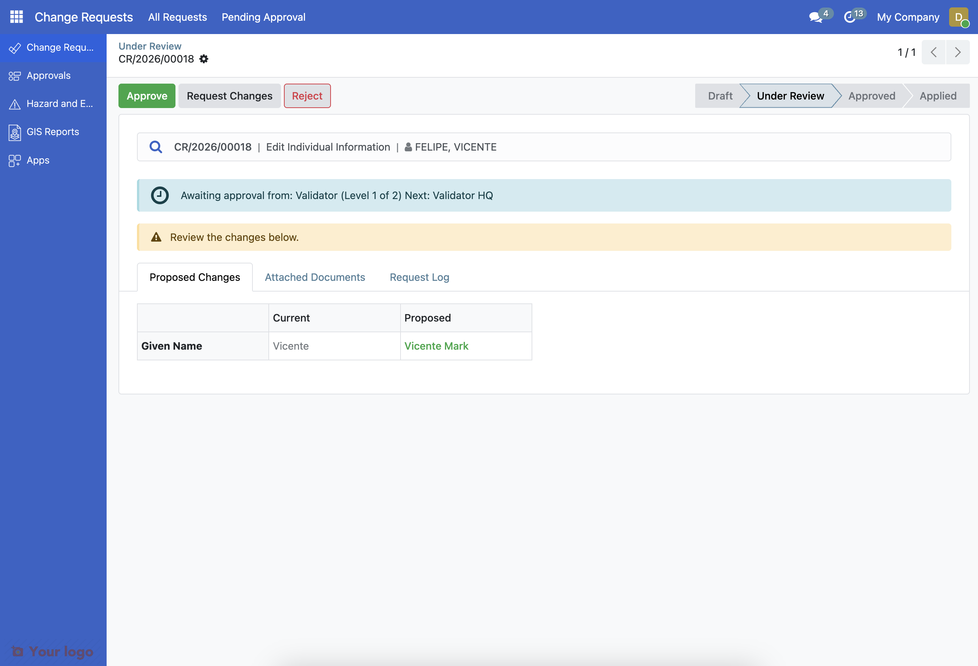The image size is (978, 666).
Task: Switch to the Request Log tab
Action: (x=419, y=277)
